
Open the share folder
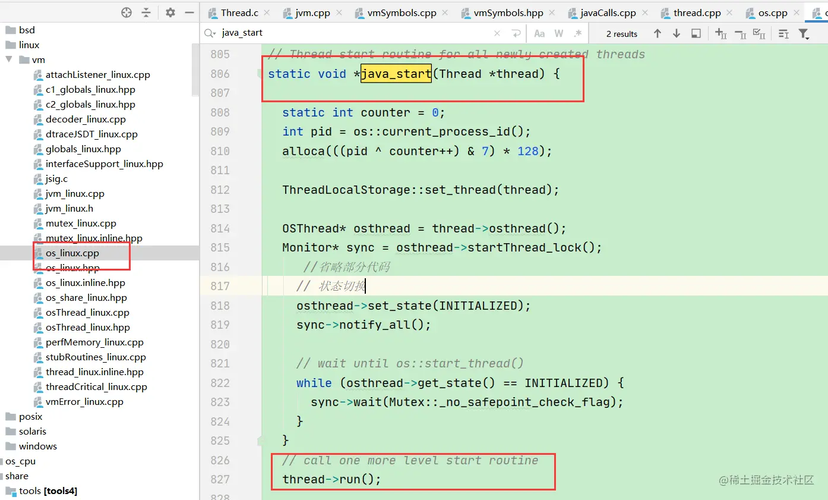(17, 476)
